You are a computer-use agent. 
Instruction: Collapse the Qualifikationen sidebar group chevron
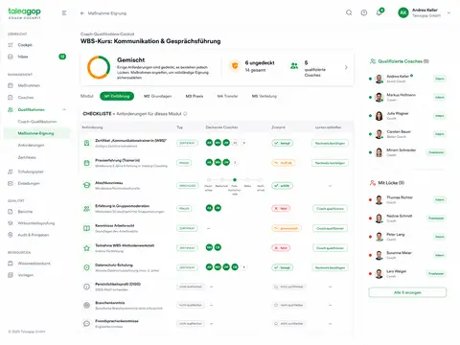64,109
